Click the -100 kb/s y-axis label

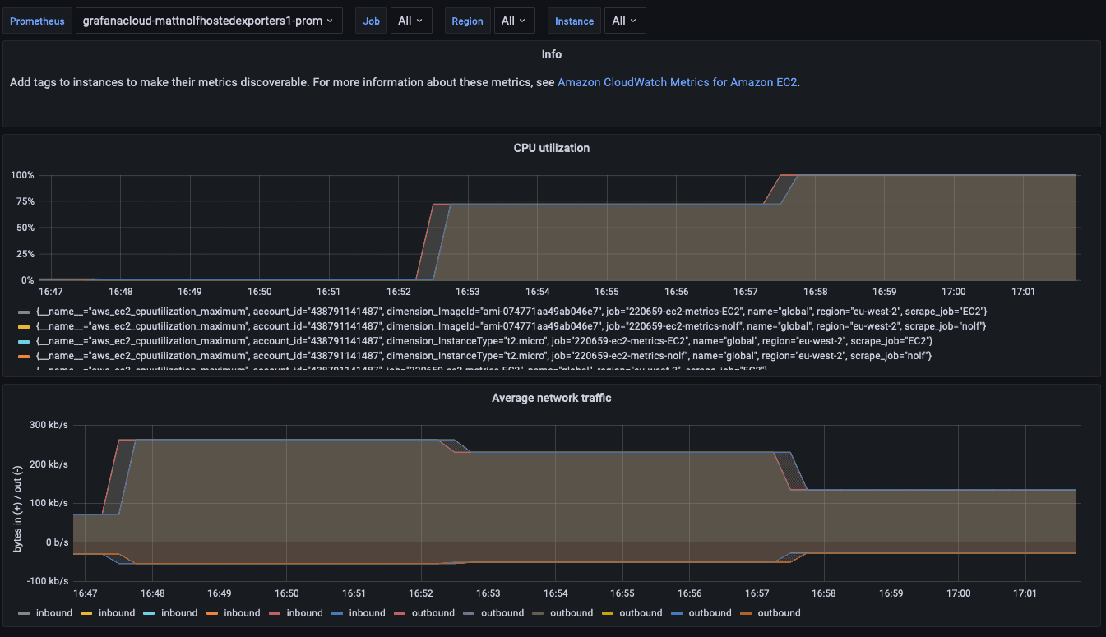[49, 581]
